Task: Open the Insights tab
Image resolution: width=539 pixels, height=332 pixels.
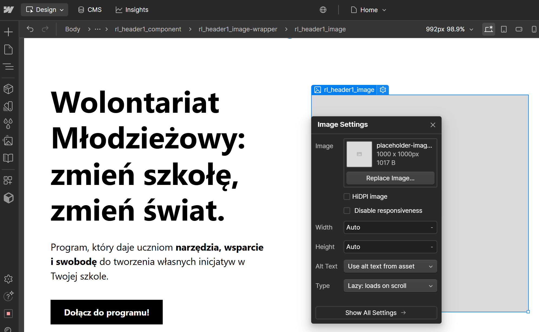Action: tap(132, 10)
